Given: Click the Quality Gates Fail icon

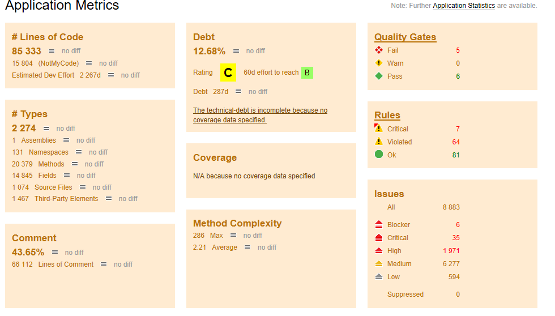Looking at the screenshot, I should 379,50.
